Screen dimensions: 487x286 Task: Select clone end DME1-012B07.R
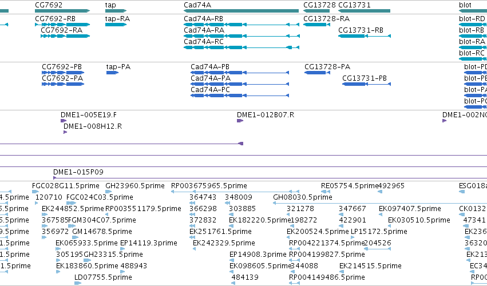pyautogui.click(x=240, y=121)
